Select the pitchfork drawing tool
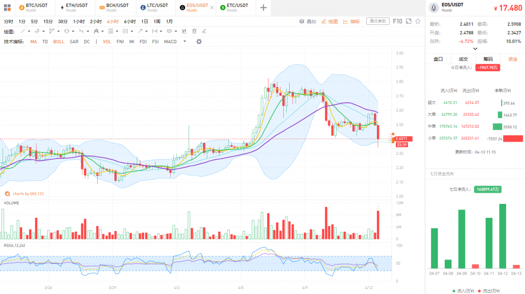This screenshot has height=294, width=525. pyautogui.click(x=96, y=31)
